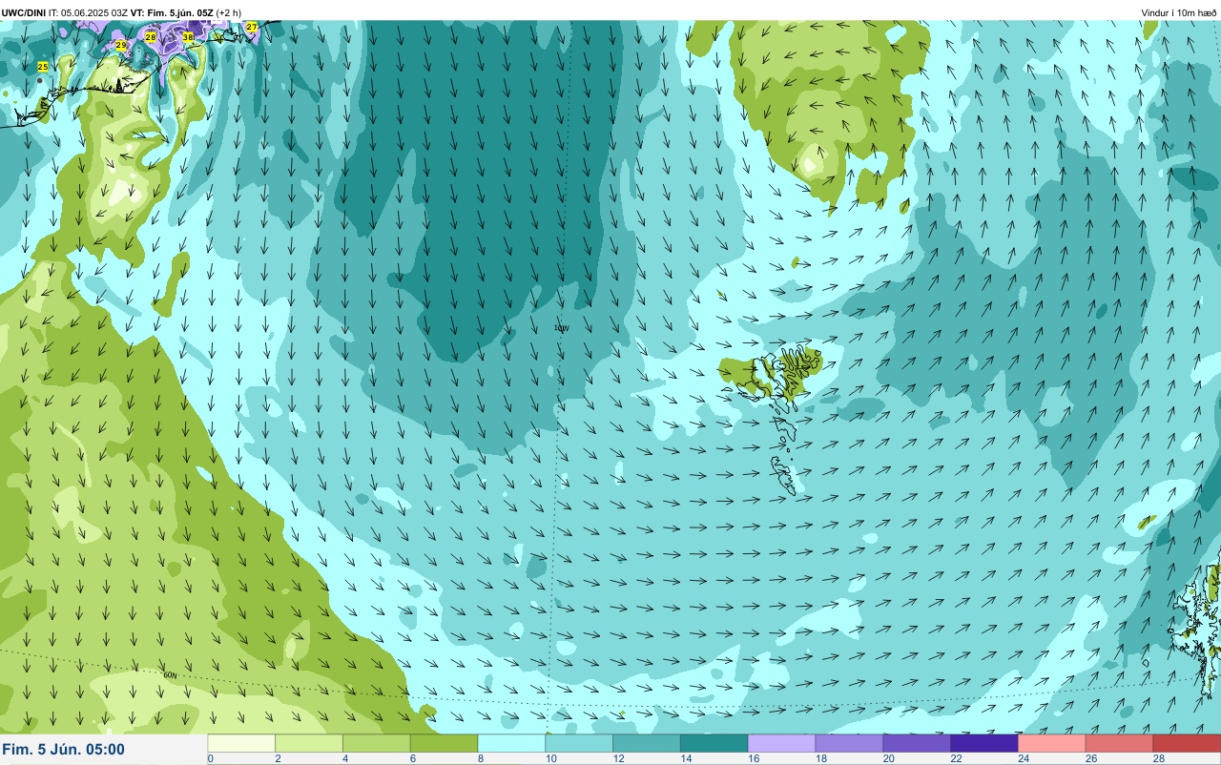Select the 18–20 purple legend swatch

click(850, 743)
